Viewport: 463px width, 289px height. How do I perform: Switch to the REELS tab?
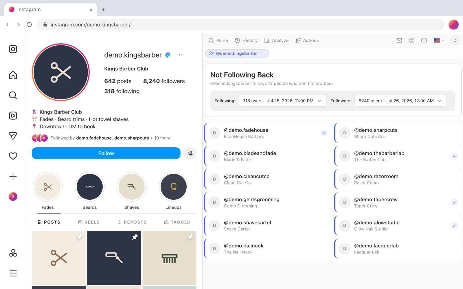89,222
